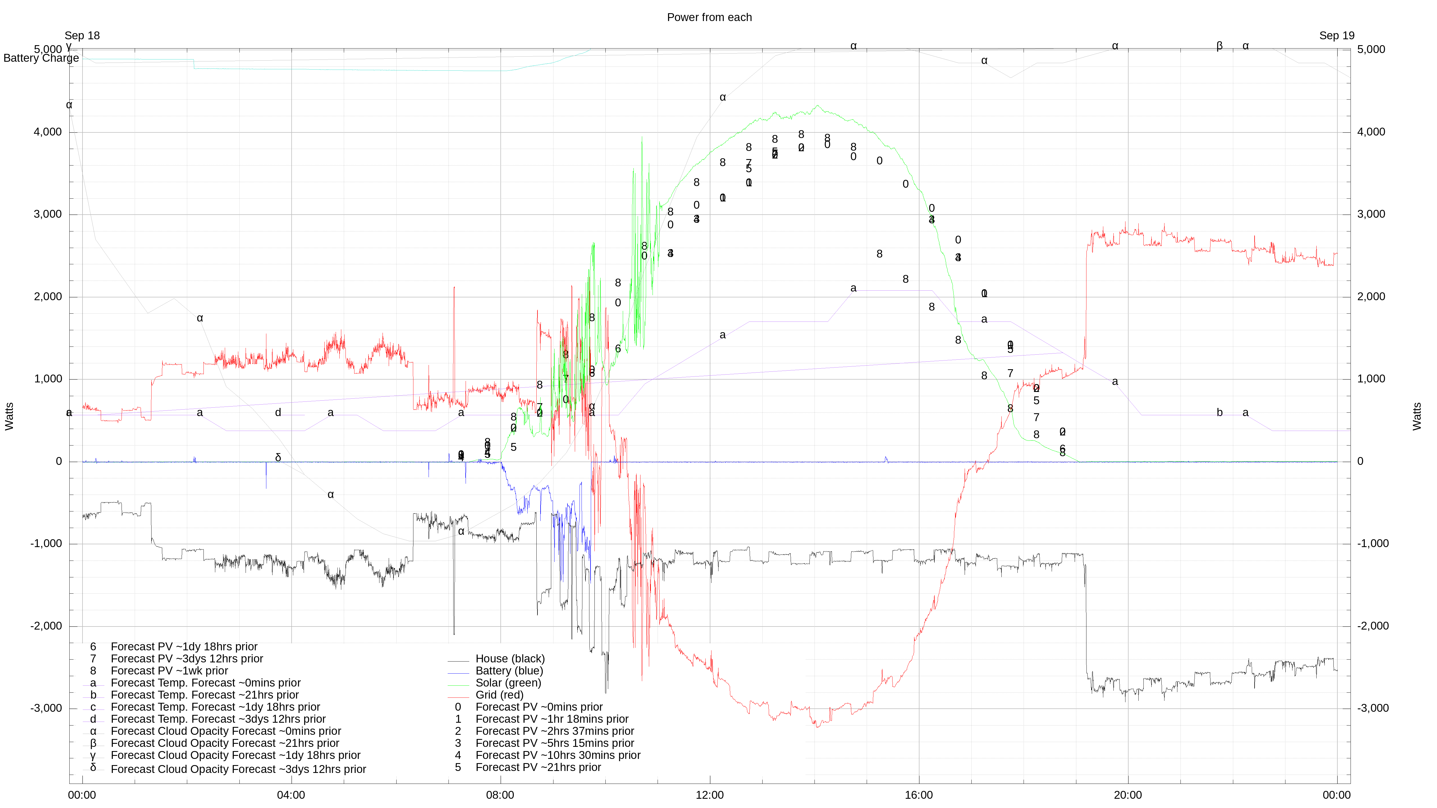Screen dimensions: 1437x808
Task: Click legend entry 'Forecast Temp. Forecast ~0mins prior'
Action: pyautogui.click(x=205, y=683)
